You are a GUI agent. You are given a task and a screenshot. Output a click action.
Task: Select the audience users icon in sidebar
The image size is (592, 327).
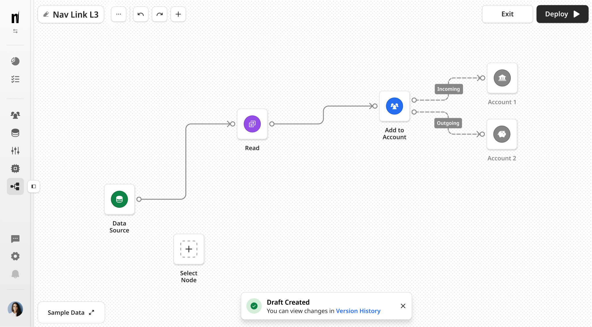tap(15, 115)
